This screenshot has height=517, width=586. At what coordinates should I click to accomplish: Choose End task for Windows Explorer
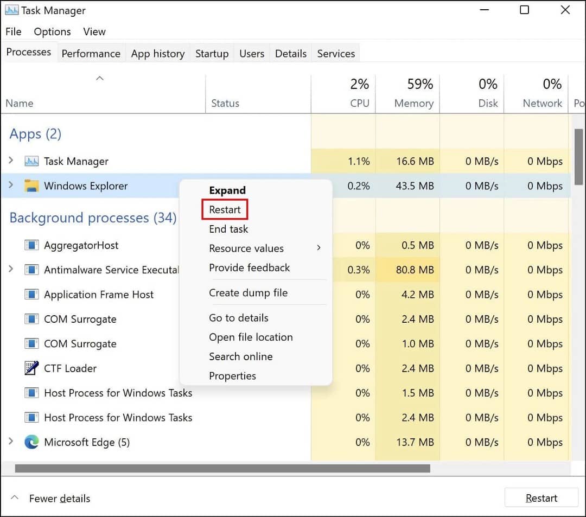click(228, 229)
